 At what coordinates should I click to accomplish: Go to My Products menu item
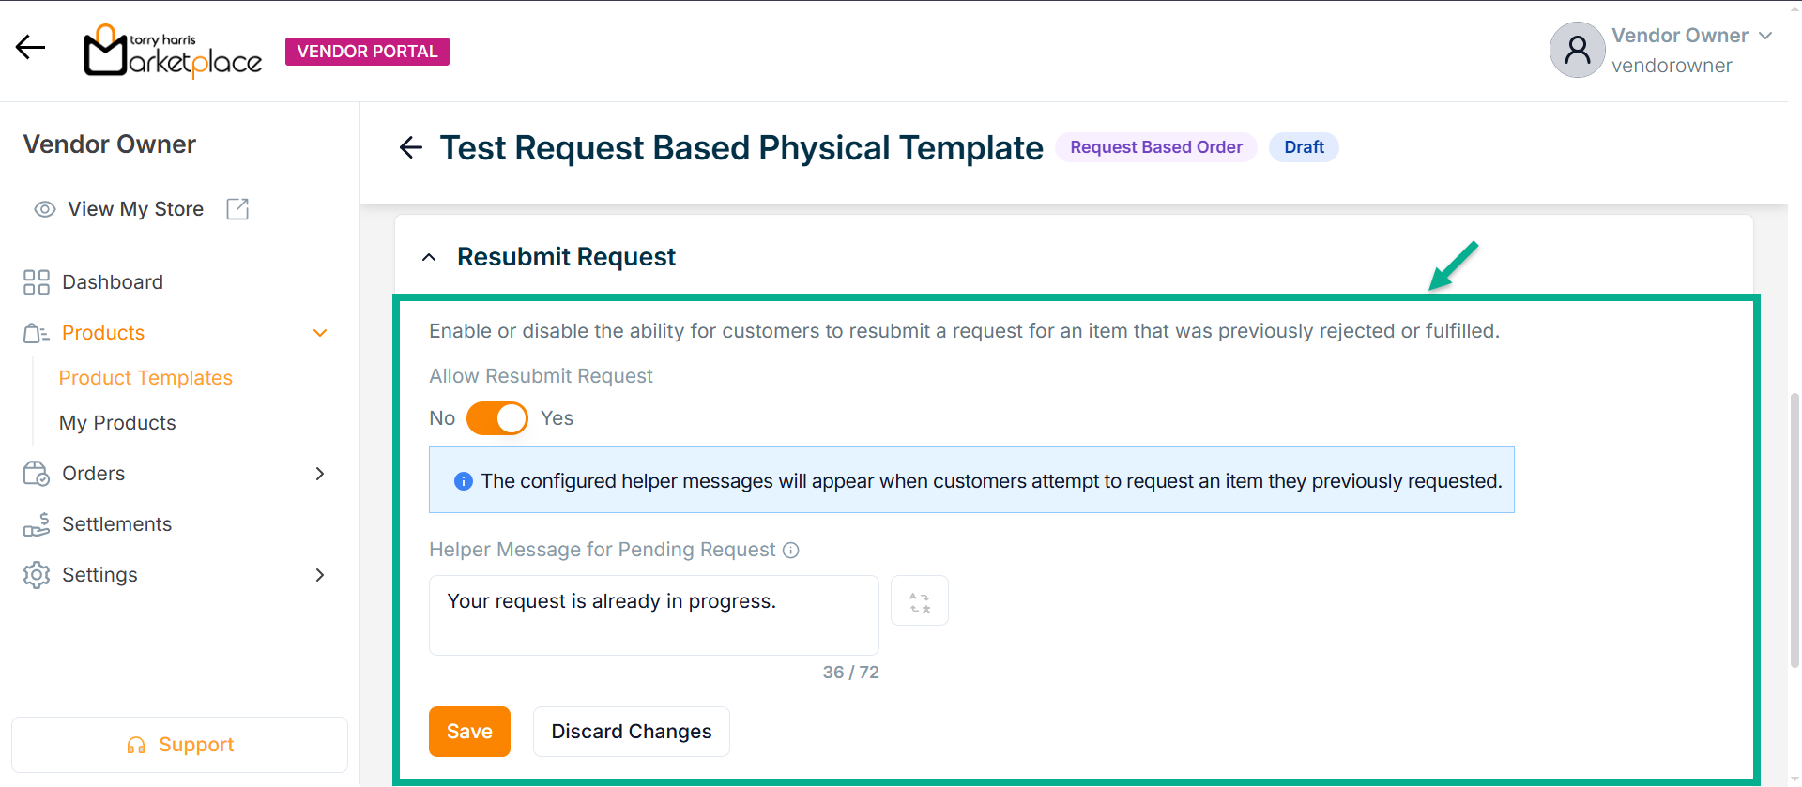point(117,423)
